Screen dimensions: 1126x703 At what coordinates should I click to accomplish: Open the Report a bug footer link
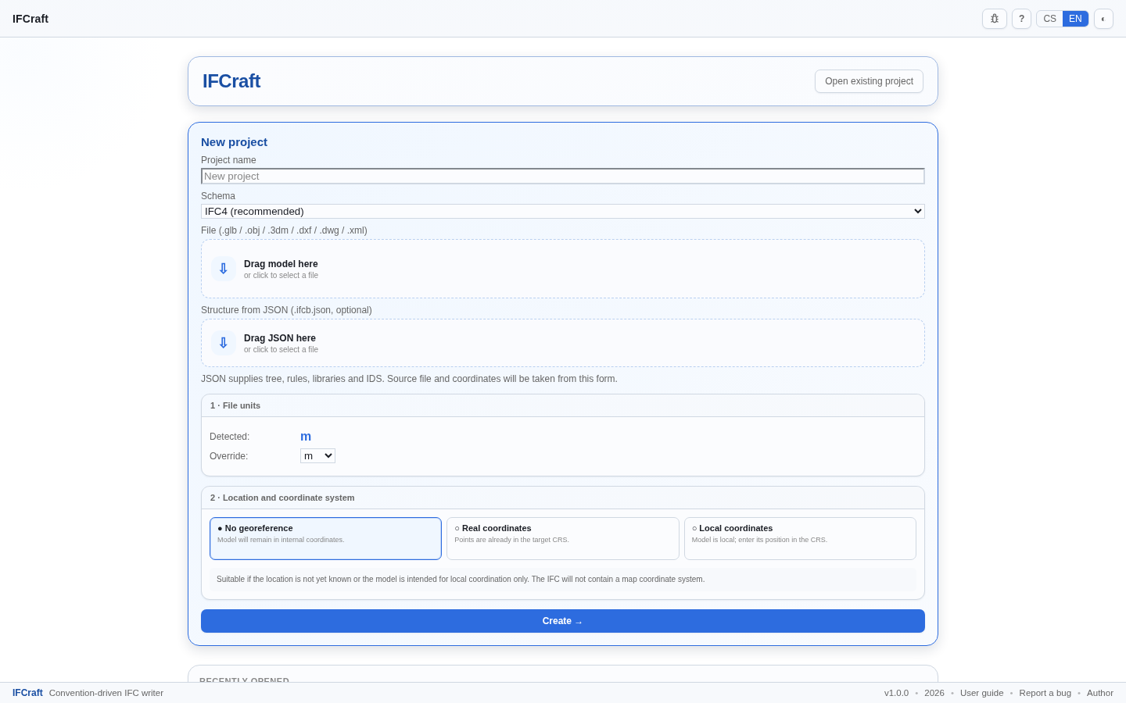tap(1045, 693)
